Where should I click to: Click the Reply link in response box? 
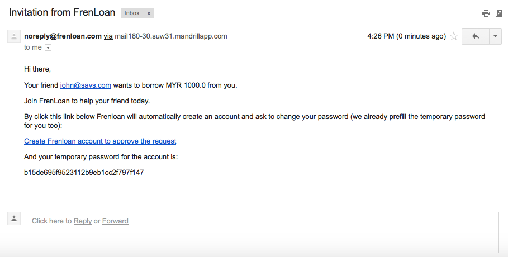[x=83, y=221]
